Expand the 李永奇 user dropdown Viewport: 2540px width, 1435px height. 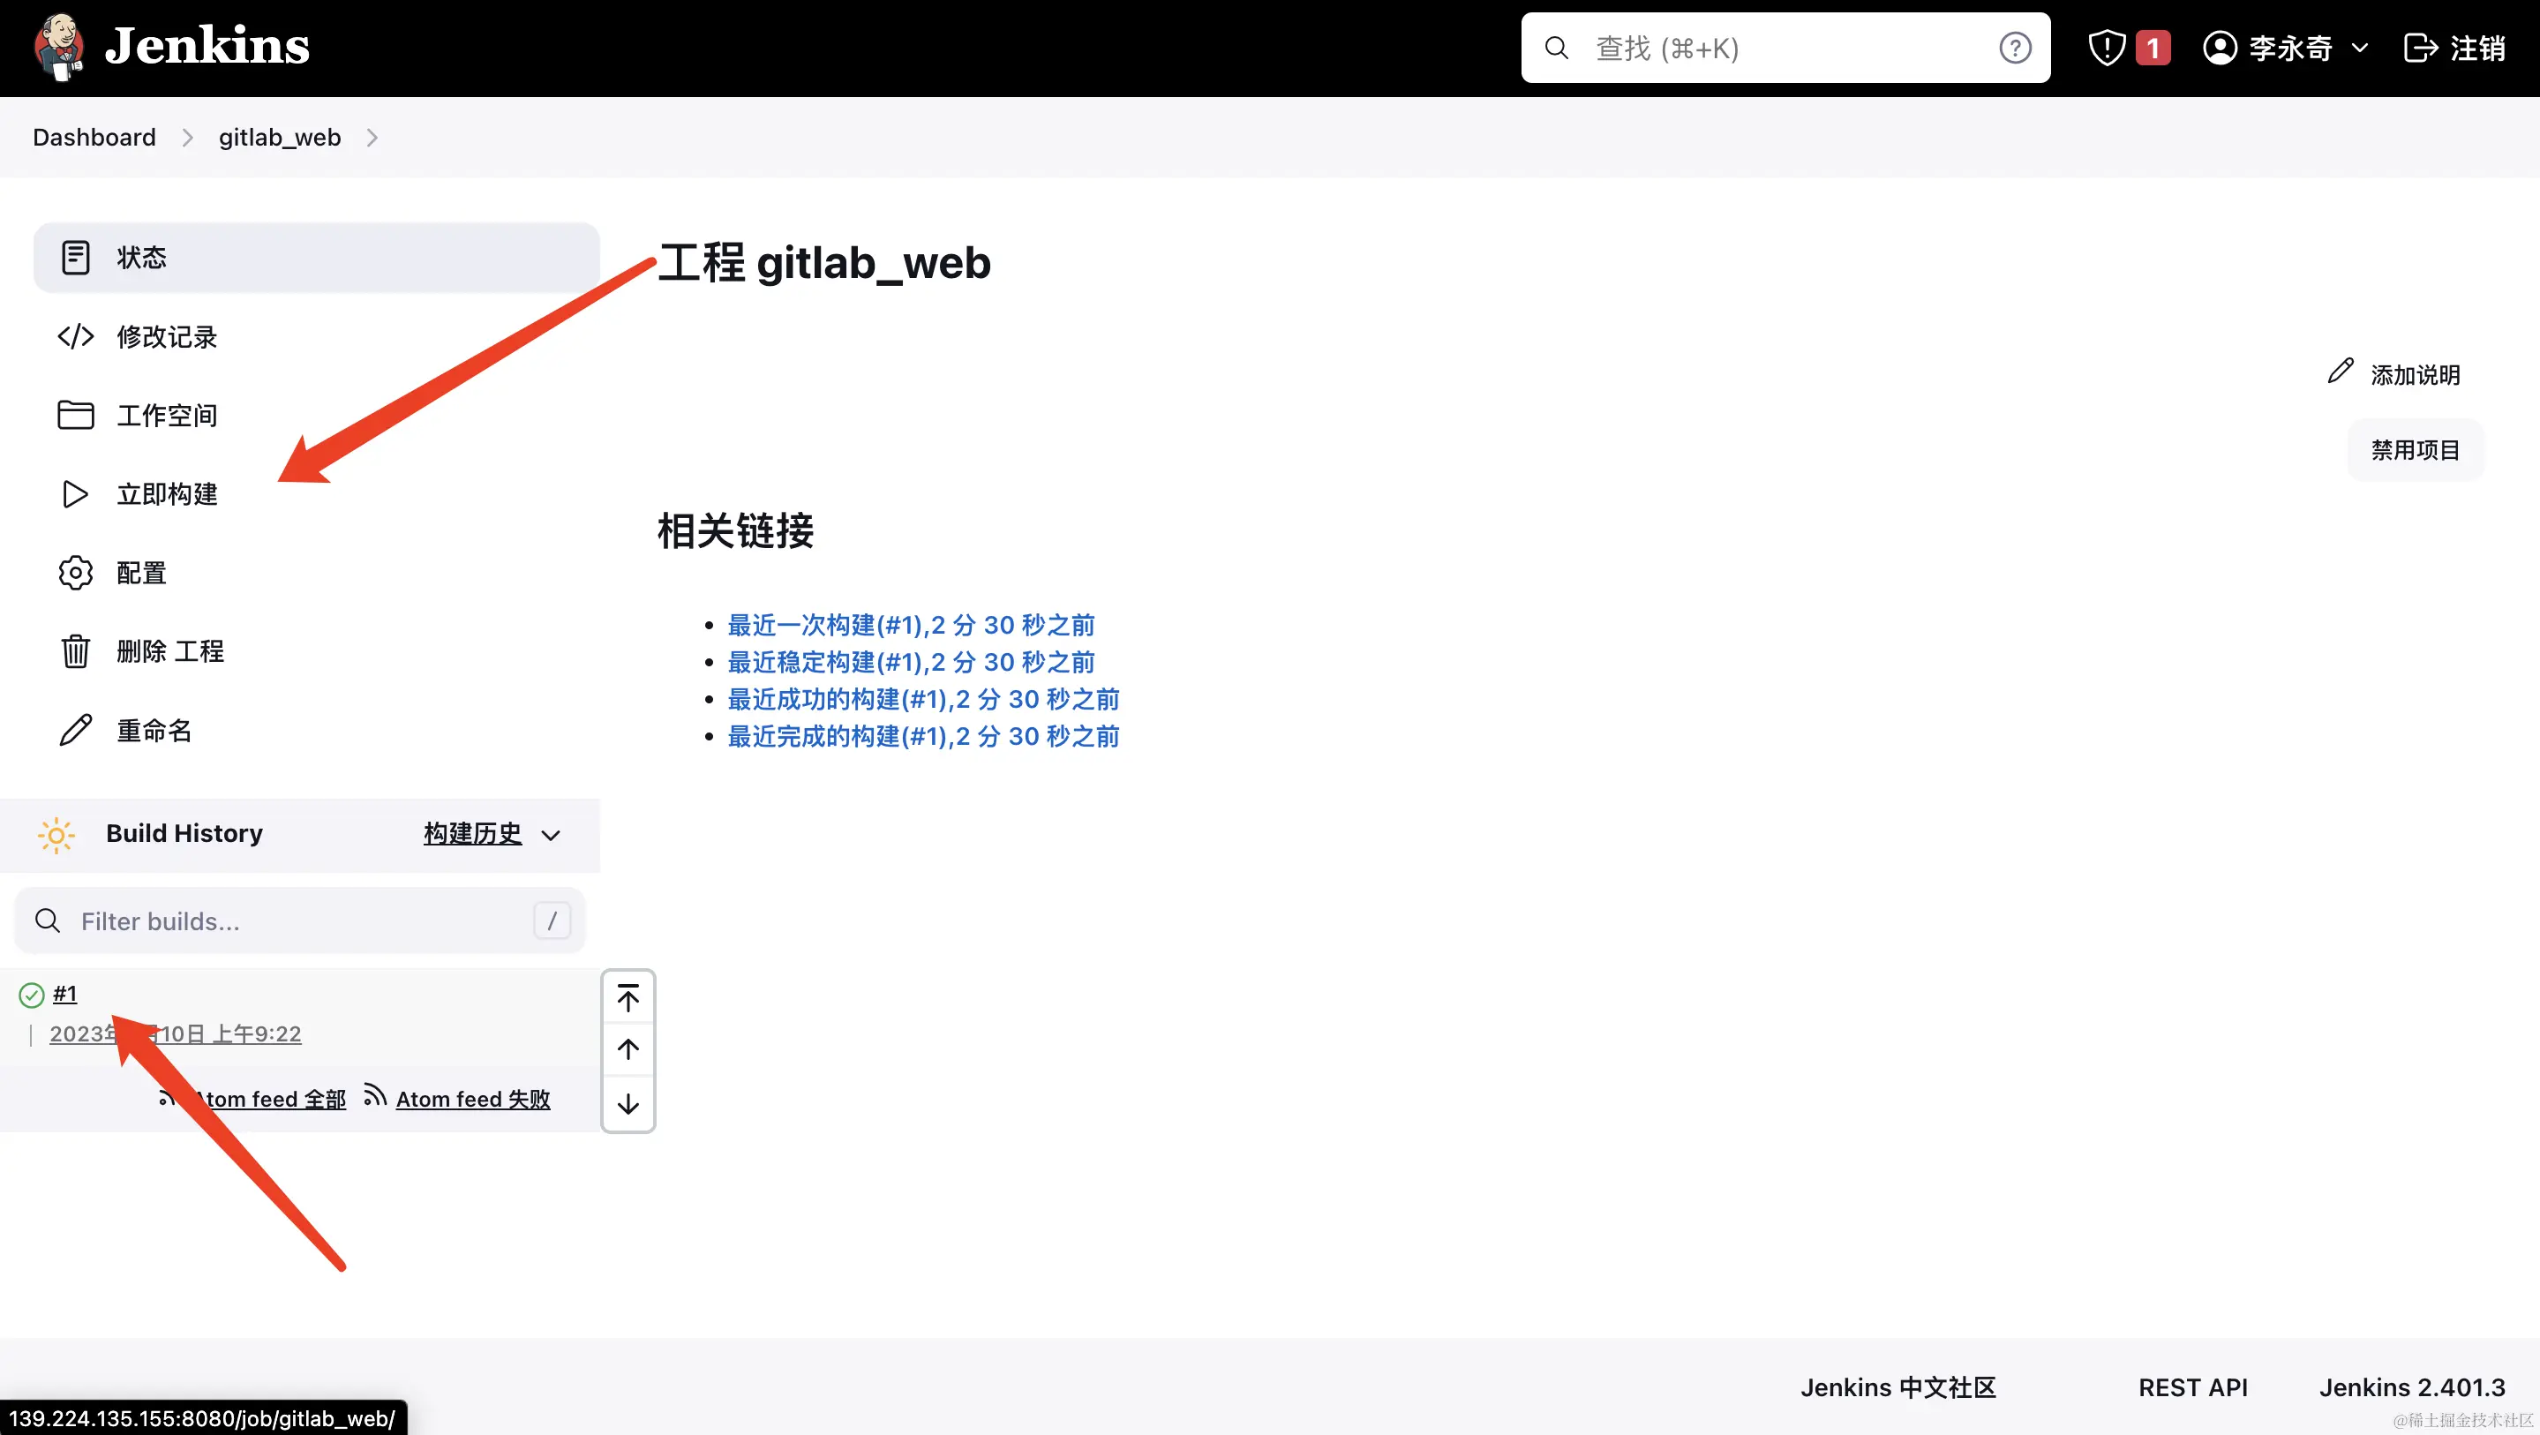click(2360, 48)
